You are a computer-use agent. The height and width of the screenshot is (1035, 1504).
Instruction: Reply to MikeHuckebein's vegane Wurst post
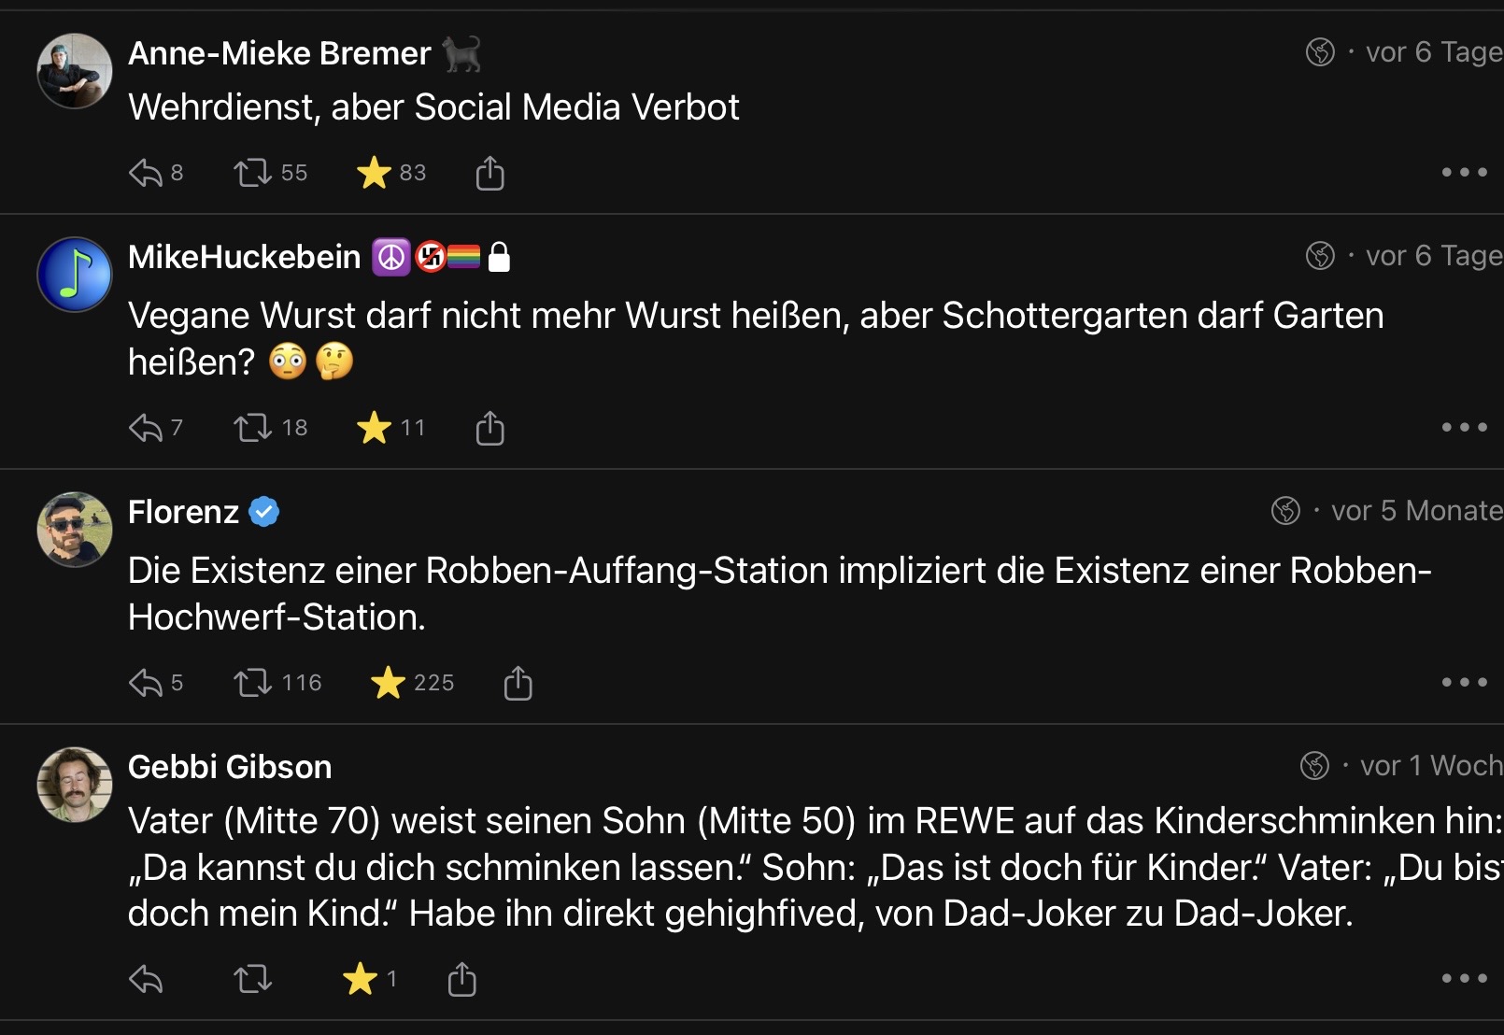146,428
